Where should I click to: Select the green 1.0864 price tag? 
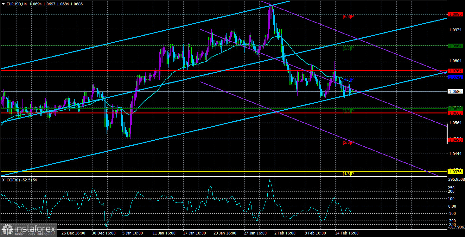tap(456, 46)
